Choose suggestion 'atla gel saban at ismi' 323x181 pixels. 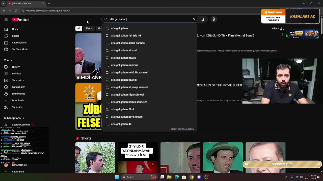click(149, 50)
